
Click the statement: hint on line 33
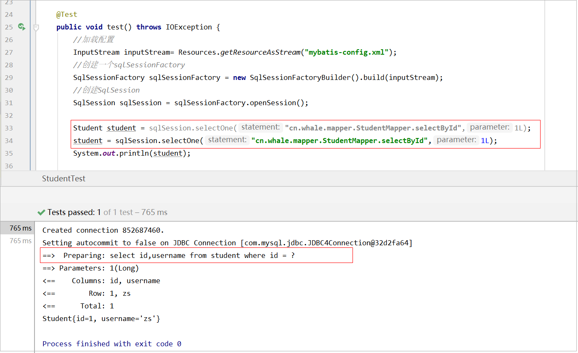coord(260,127)
